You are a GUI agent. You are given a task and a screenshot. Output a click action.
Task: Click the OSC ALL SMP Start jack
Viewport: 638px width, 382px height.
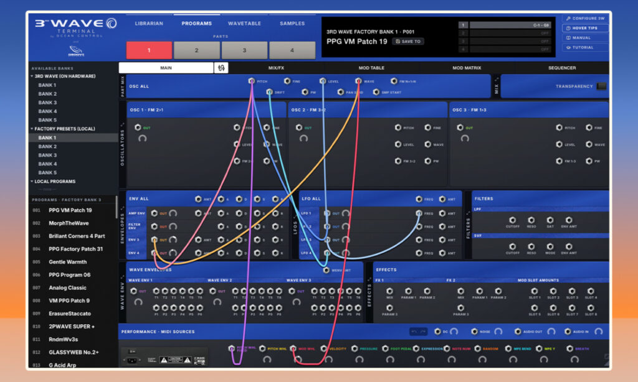coord(376,92)
